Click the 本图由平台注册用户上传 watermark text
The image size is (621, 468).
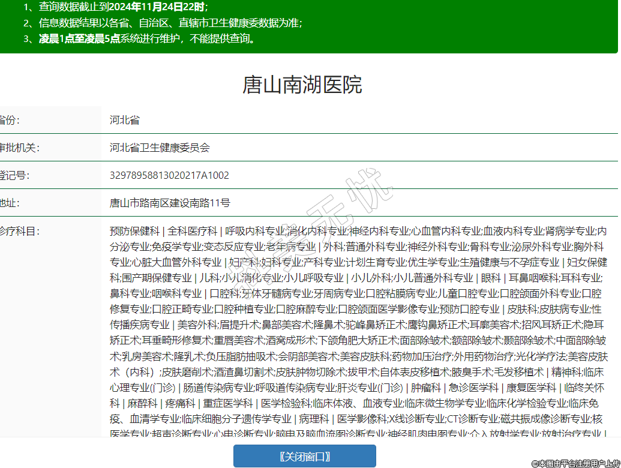575,463
